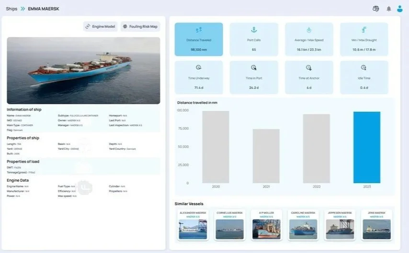Select the Time Underway card

(199, 77)
